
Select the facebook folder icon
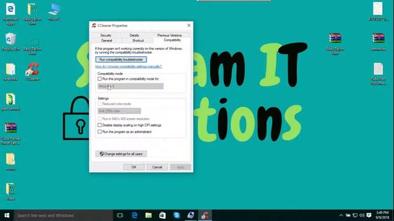[10, 72]
